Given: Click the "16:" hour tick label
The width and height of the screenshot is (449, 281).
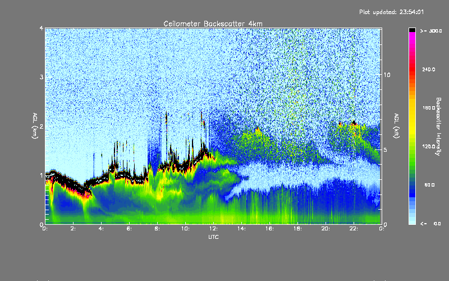Looking at the screenshot, I should (269, 229).
